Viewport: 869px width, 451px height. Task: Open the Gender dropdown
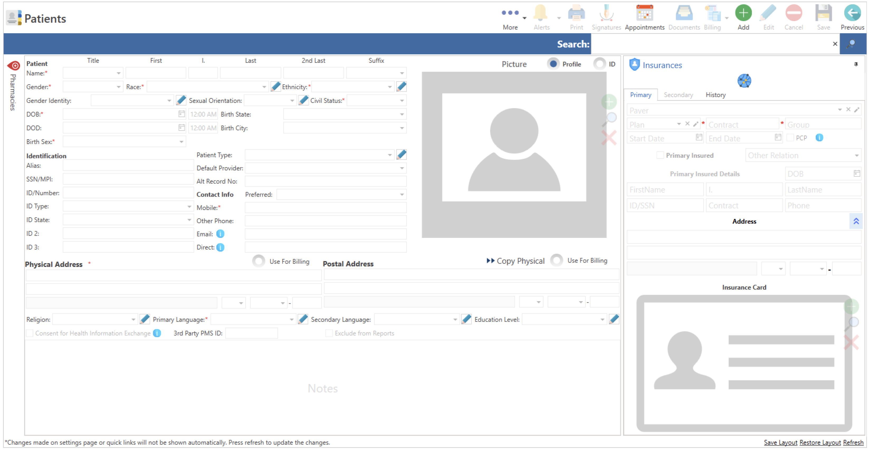point(118,87)
